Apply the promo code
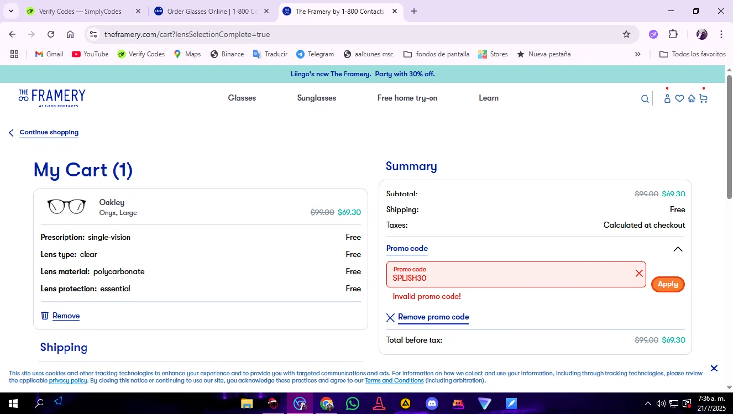Image resolution: width=733 pixels, height=414 pixels. coord(668,284)
